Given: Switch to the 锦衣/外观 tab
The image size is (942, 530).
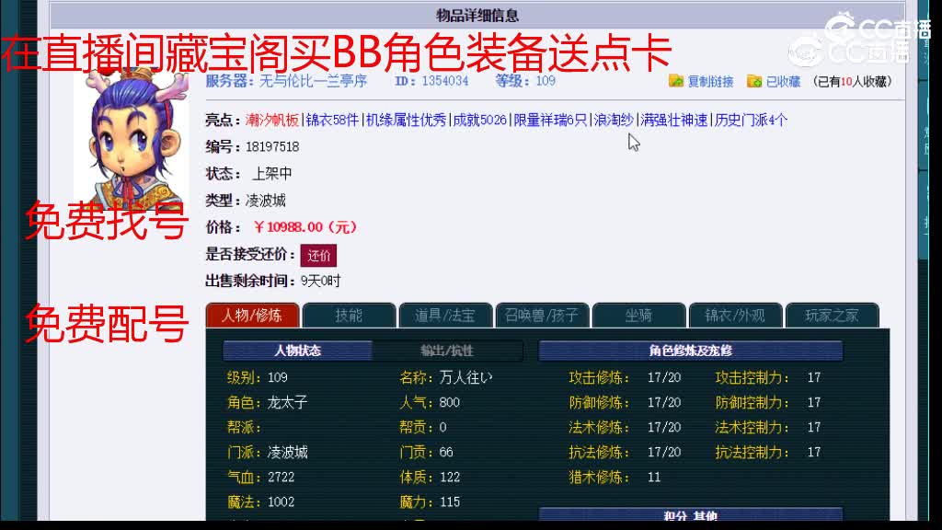Looking at the screenshot, I should (x=736, y=315).
